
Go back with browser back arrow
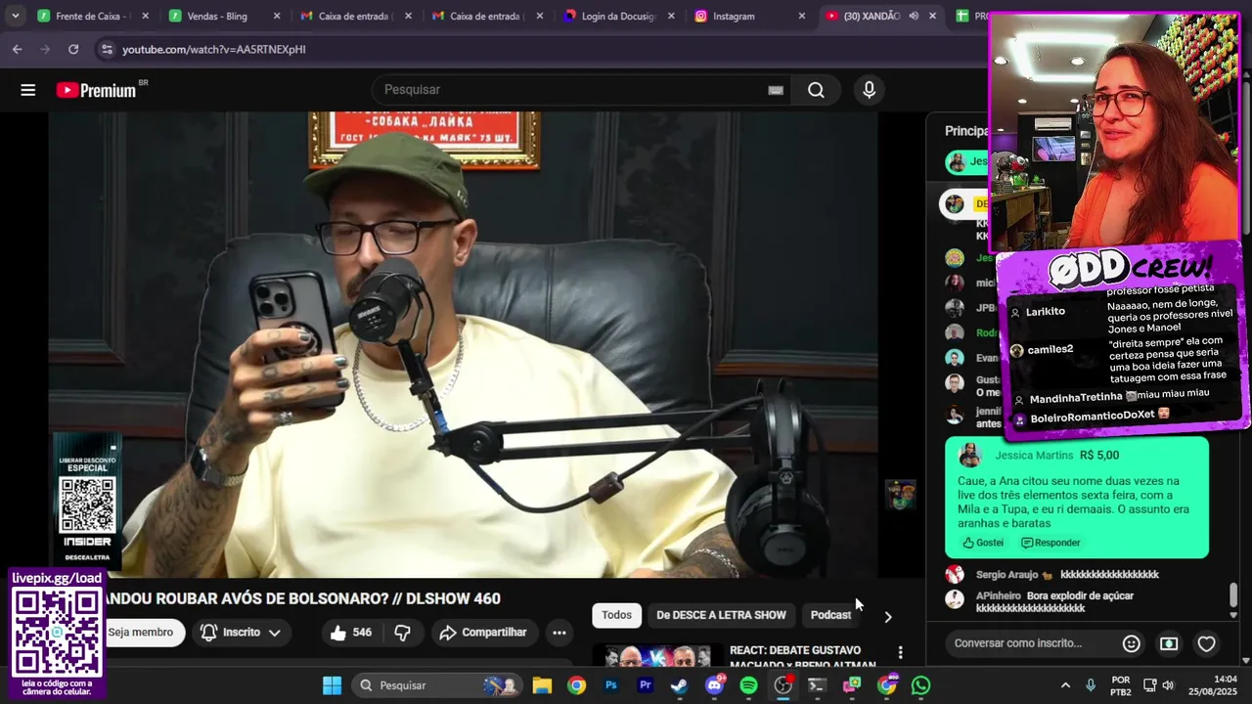point(17,49)
